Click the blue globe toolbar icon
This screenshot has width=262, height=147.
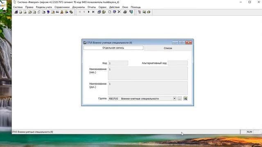[x=48, y=12]
